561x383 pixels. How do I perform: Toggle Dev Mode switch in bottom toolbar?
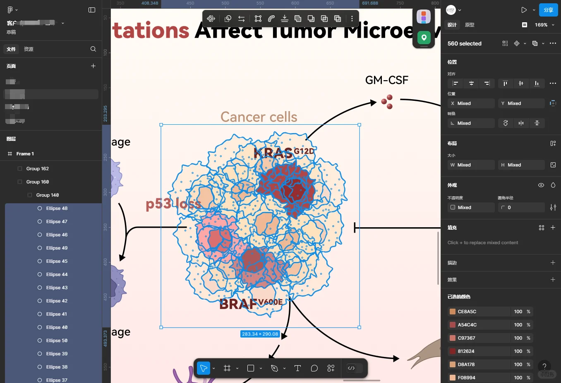coord(354,368)
